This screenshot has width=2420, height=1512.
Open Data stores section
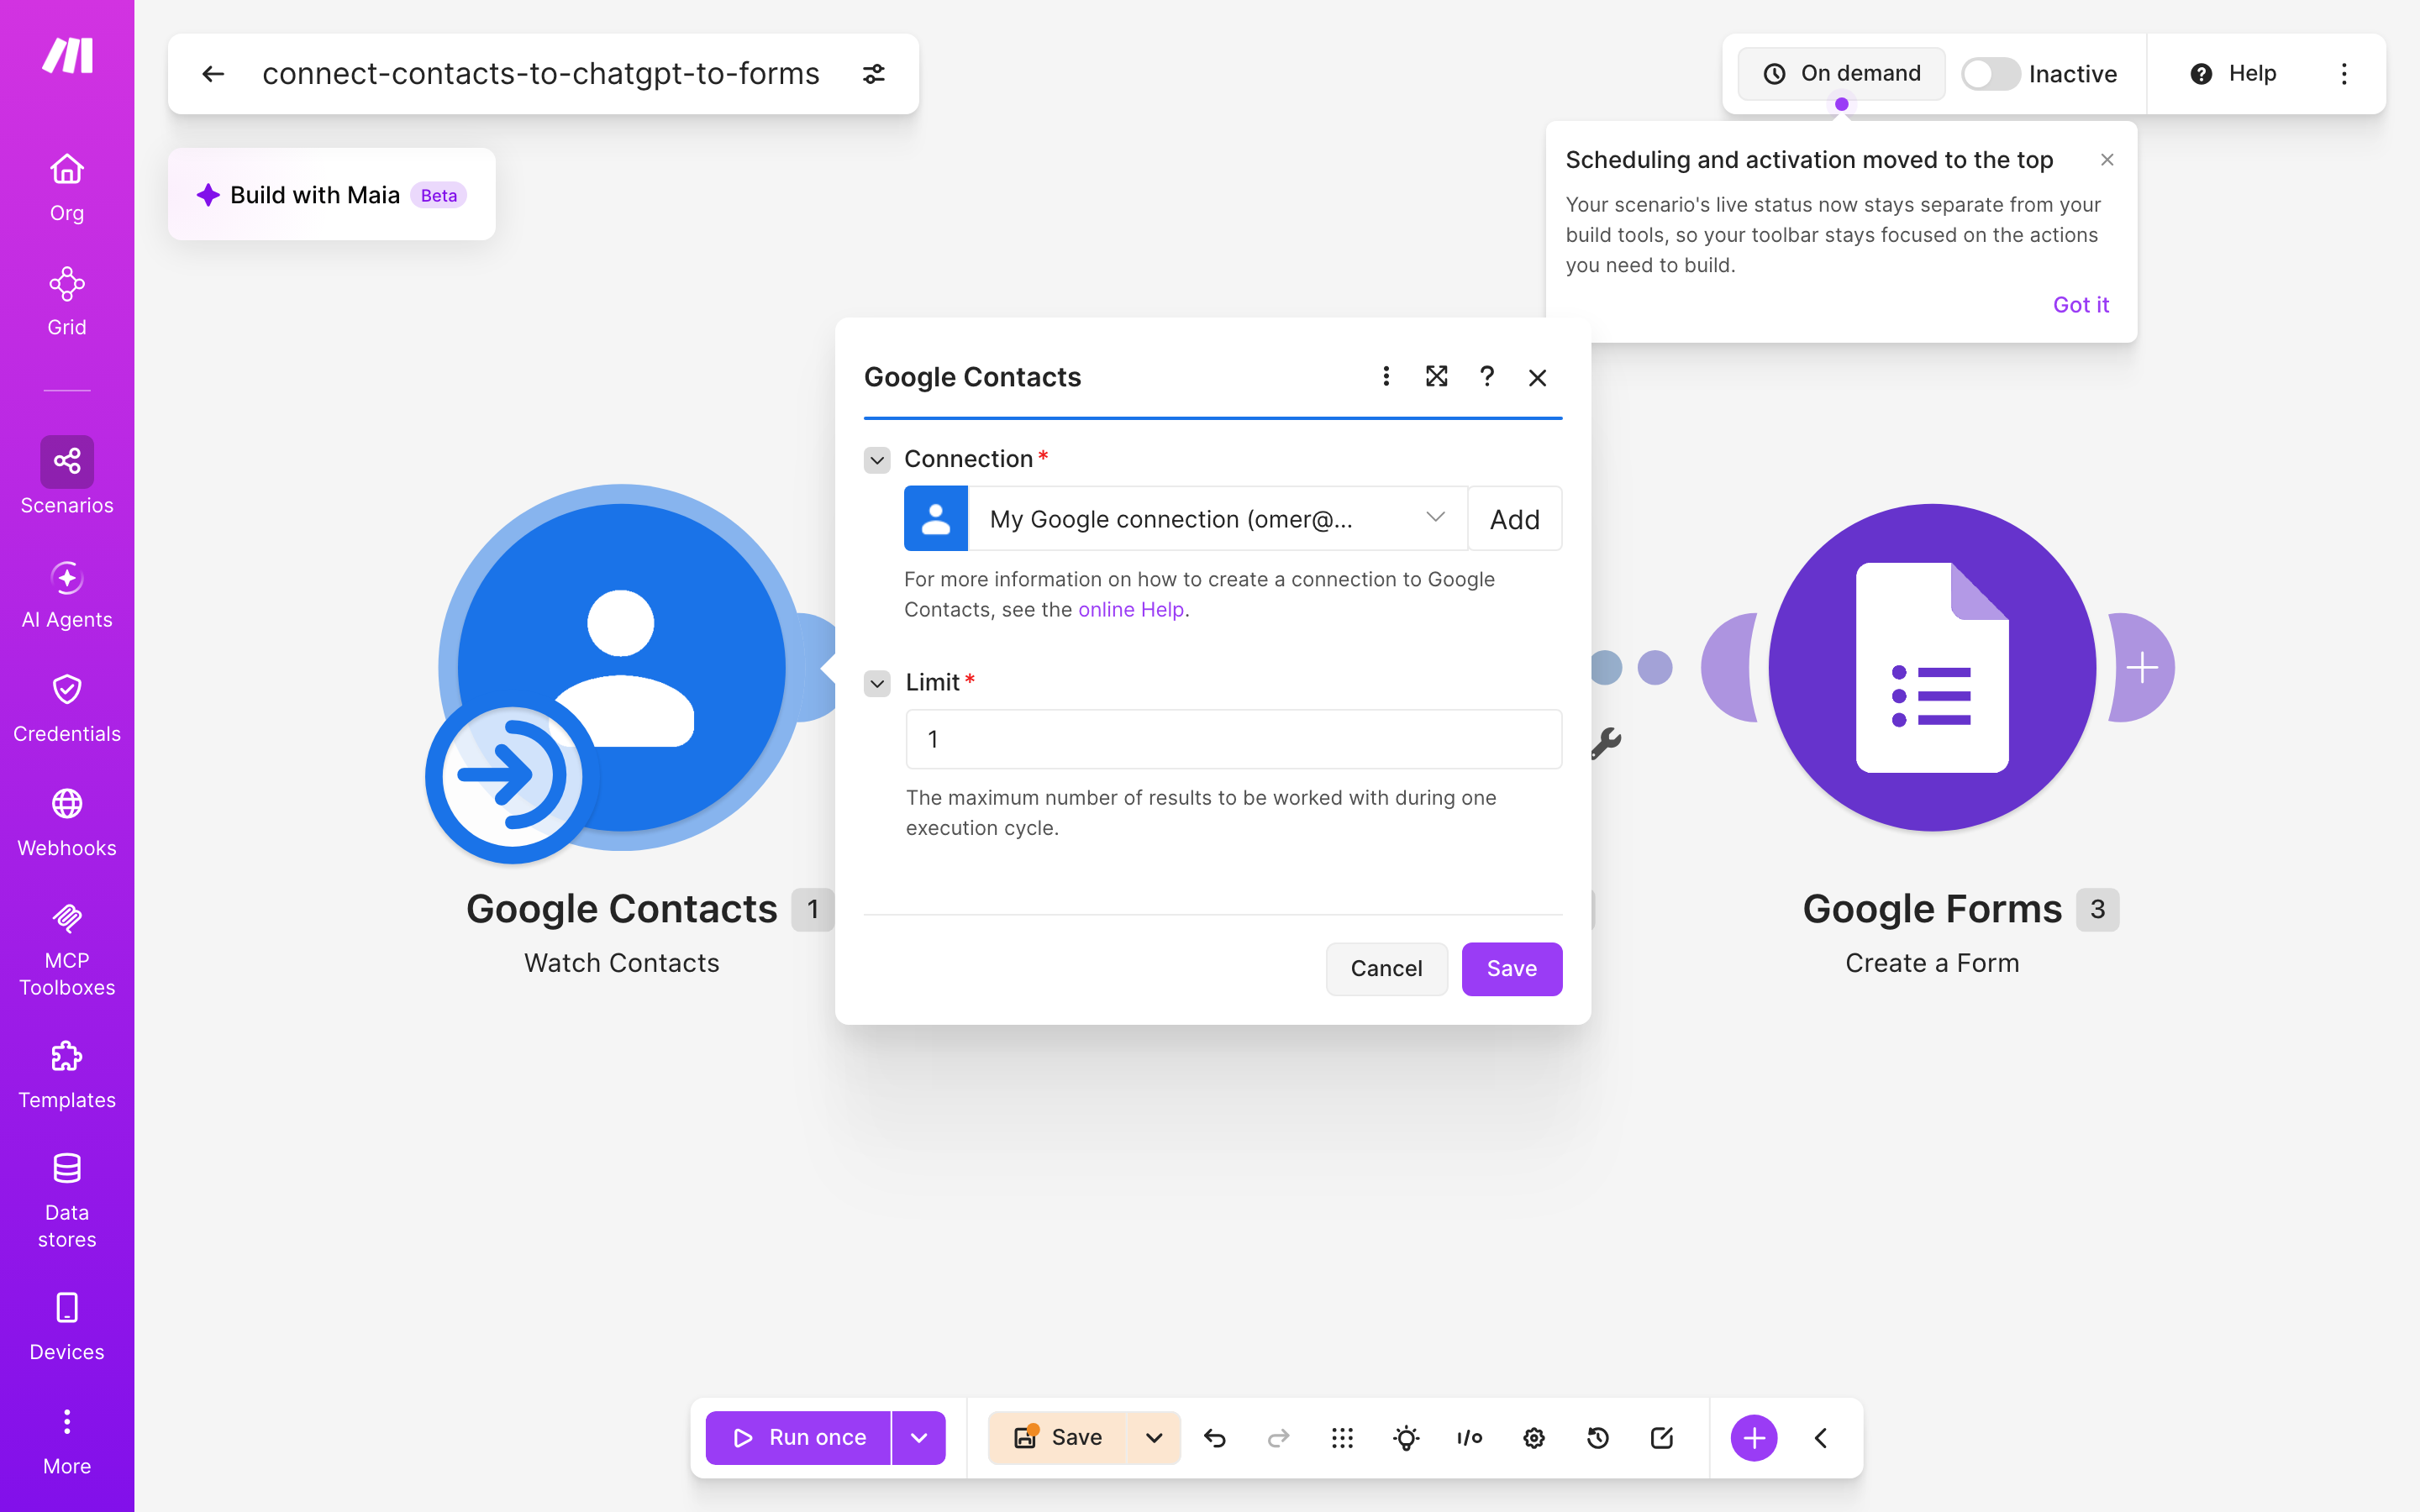pos(67,1200)
